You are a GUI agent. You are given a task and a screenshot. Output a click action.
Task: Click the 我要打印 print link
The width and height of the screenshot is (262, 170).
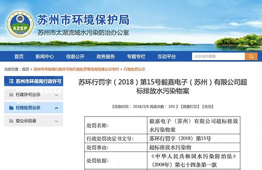[x=190, y=107]
